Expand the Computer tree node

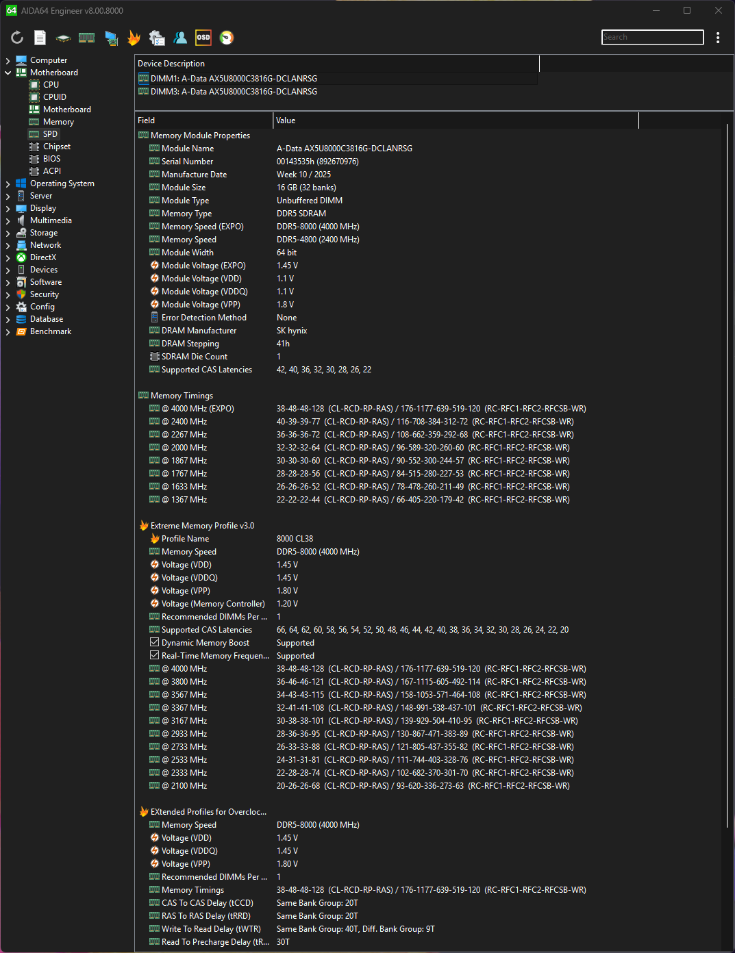pyautogui.click(x=8, y=60)
